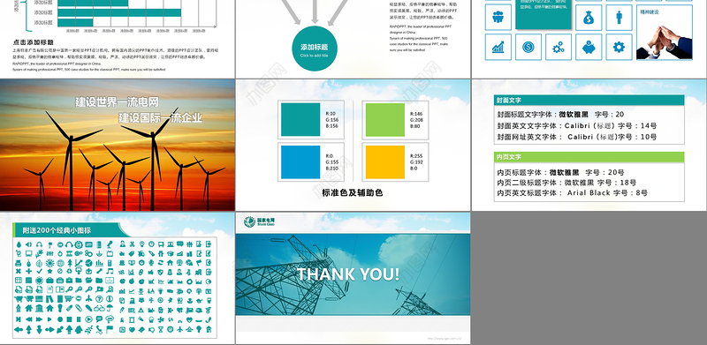
Task: Select the 封面文字 teal header bar
Action: tap(589, 100)
